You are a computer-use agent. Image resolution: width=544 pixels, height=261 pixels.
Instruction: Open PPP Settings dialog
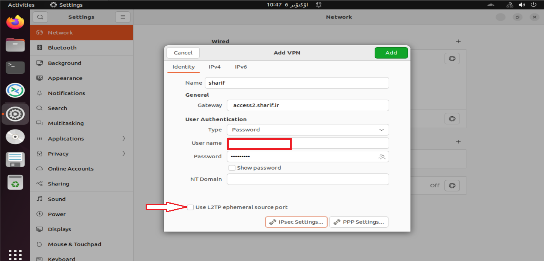pyautogui.click(x=359, y=222)
